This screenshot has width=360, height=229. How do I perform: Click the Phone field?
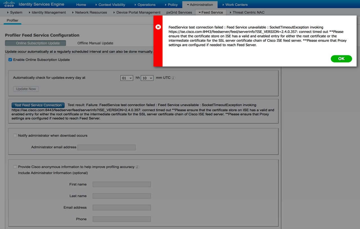coord(122,219)
